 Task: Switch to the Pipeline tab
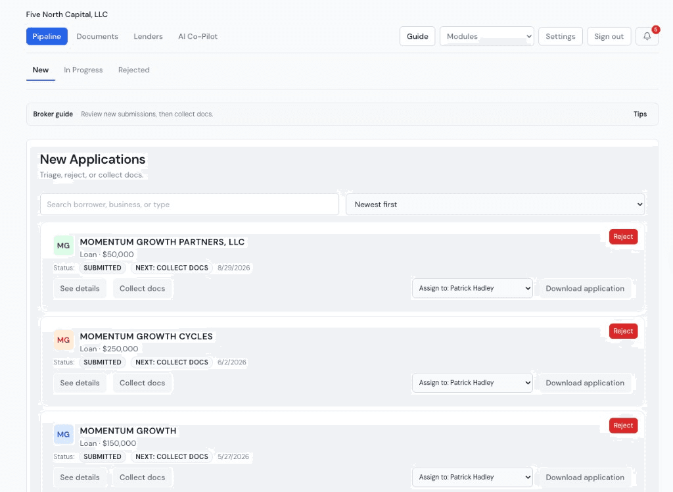coord(47,37)
